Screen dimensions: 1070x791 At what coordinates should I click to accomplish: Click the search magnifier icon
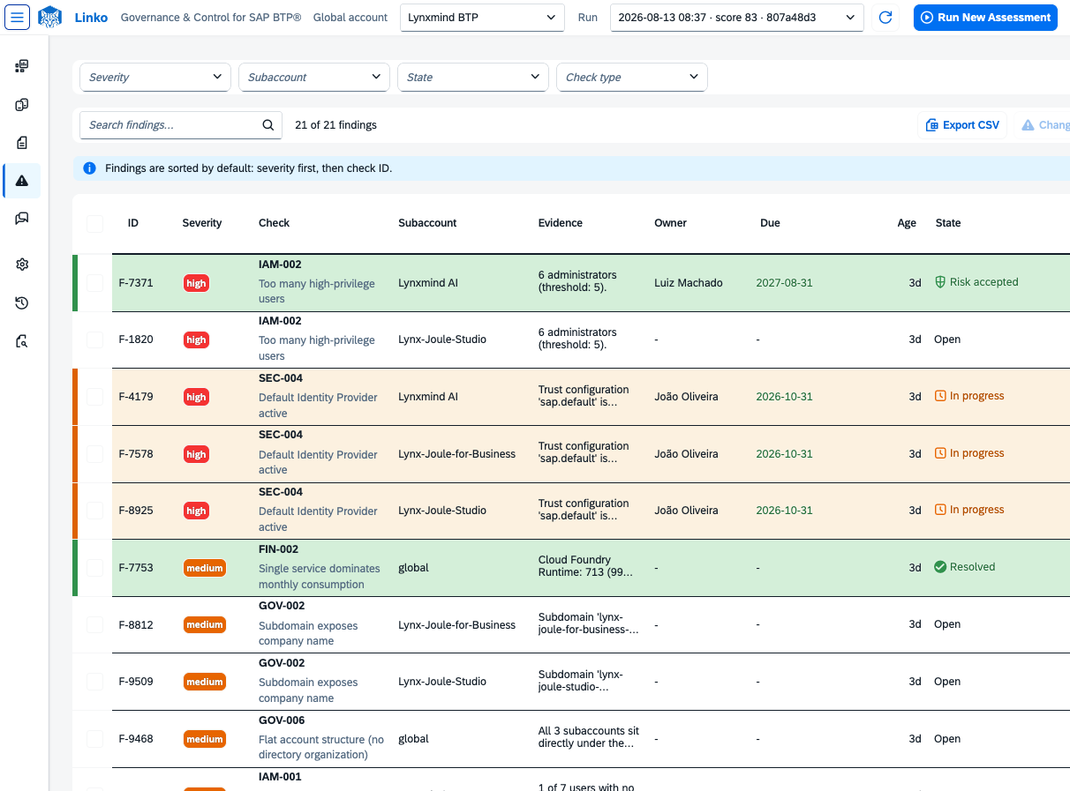pyautogui.click(x=268, y=125)
